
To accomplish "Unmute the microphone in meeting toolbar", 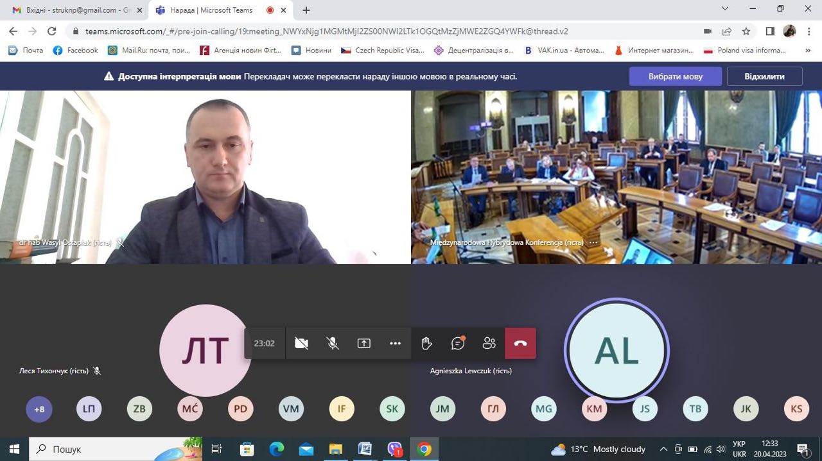I will (333, 344).
